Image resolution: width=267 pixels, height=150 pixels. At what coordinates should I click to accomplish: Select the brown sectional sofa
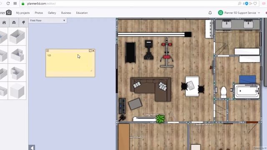tap(151, 90)
